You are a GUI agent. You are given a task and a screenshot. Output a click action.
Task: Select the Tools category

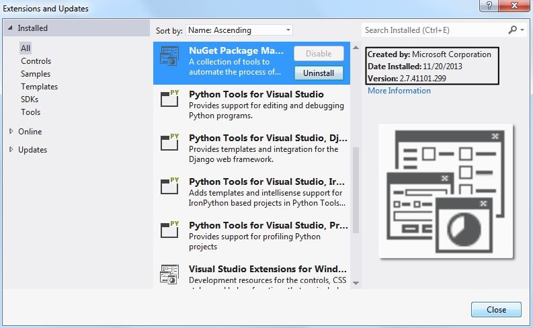31,112
